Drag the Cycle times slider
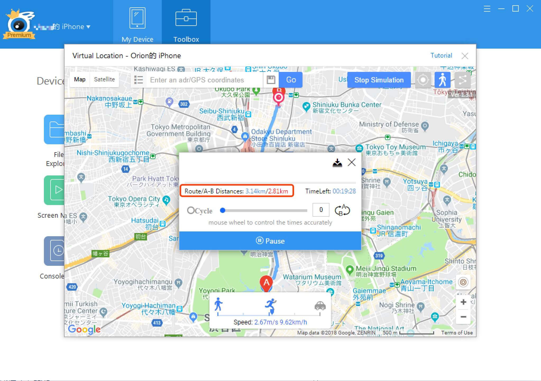The image size is (541, 381). [223, 210]
